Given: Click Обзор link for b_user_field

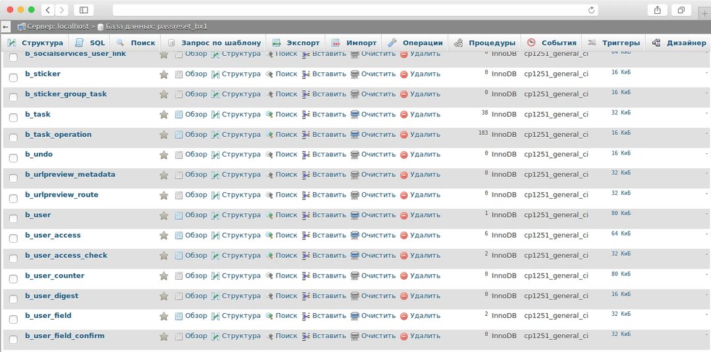Looking at the screenshot, I should coord(196,316).
